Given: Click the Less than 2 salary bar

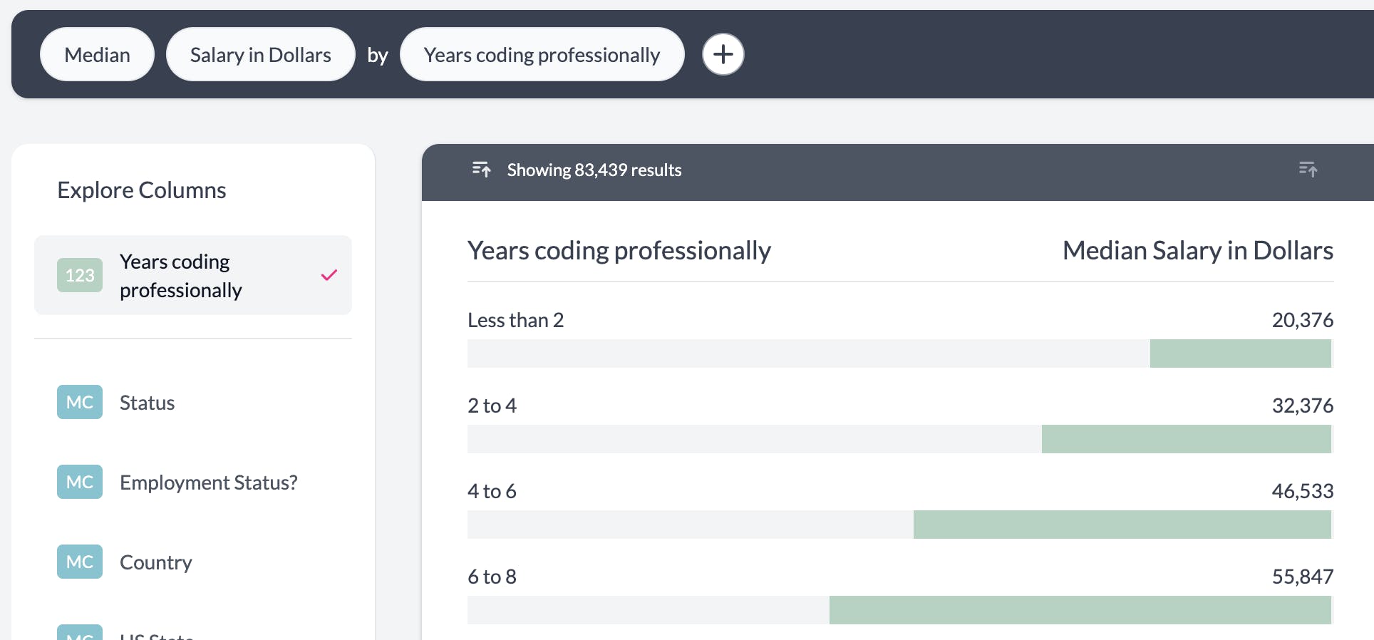Looking at the screenshot, I should [x=1240, y=353].
